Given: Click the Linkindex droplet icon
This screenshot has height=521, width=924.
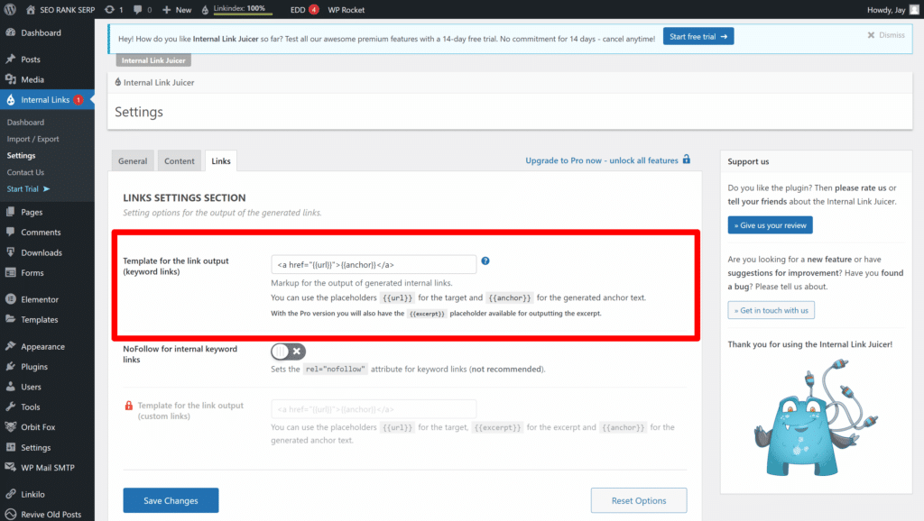Looking at the screenshot, I should tap(205, 9).
